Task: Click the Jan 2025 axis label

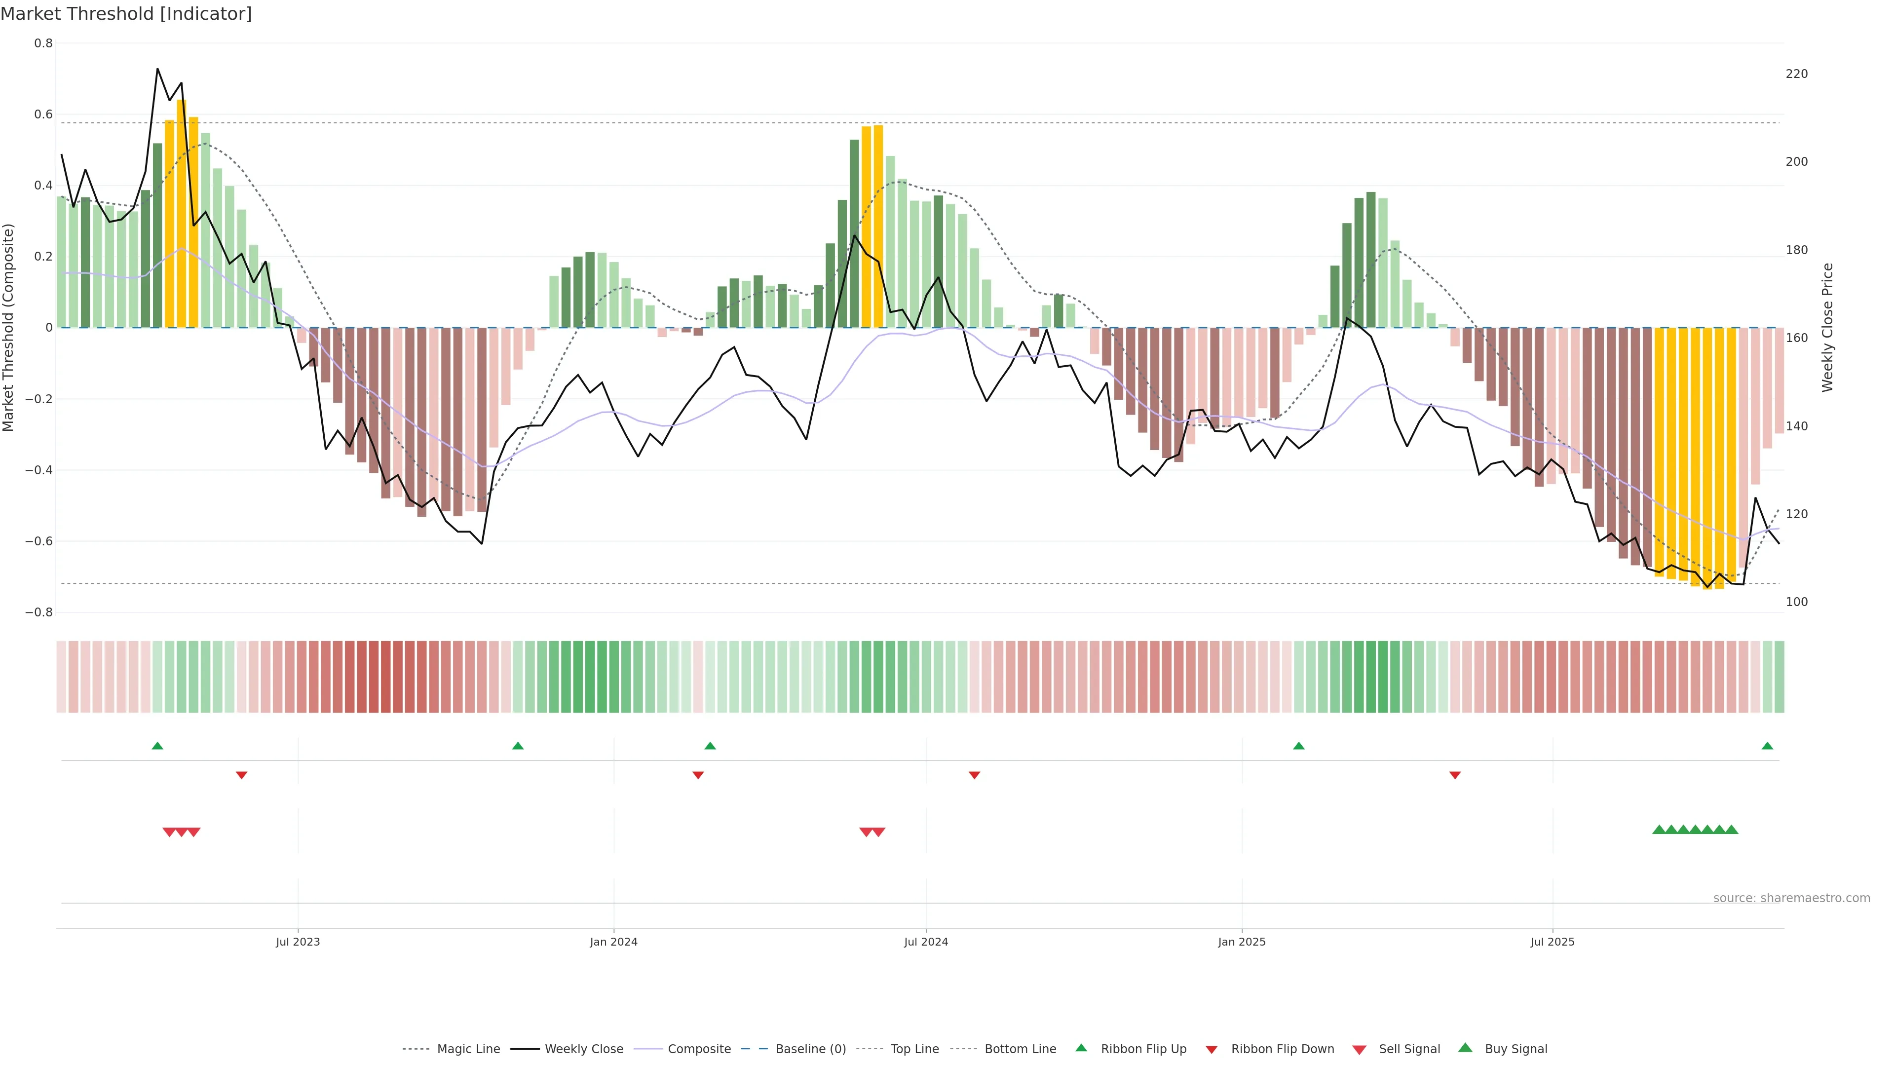Action: point(1242,942)
